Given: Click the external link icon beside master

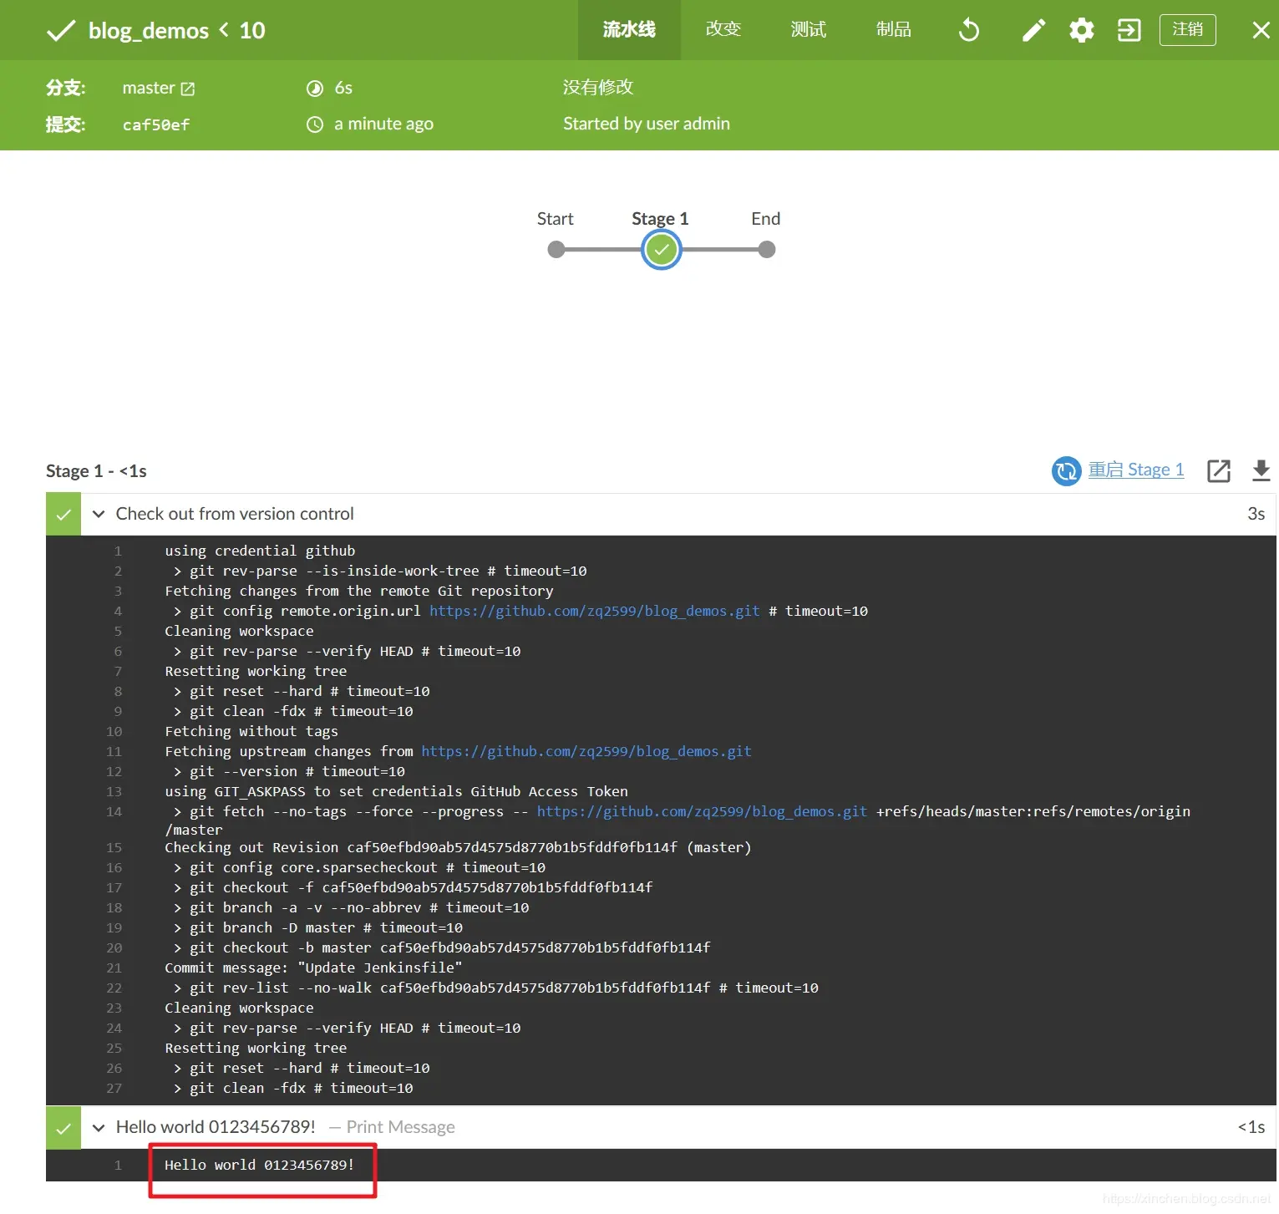Looking at the screenshot, I should pyautogui.click(x=188, y=89).
